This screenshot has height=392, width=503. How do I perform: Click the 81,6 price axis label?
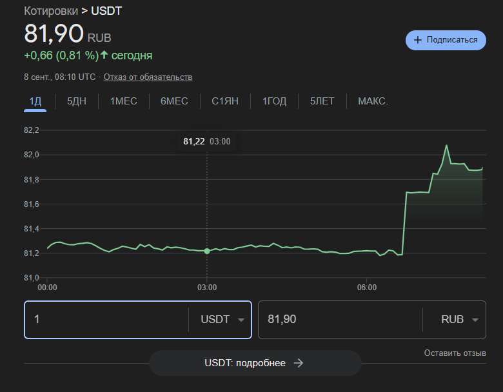pyautogui.click(x=32, y=204)
